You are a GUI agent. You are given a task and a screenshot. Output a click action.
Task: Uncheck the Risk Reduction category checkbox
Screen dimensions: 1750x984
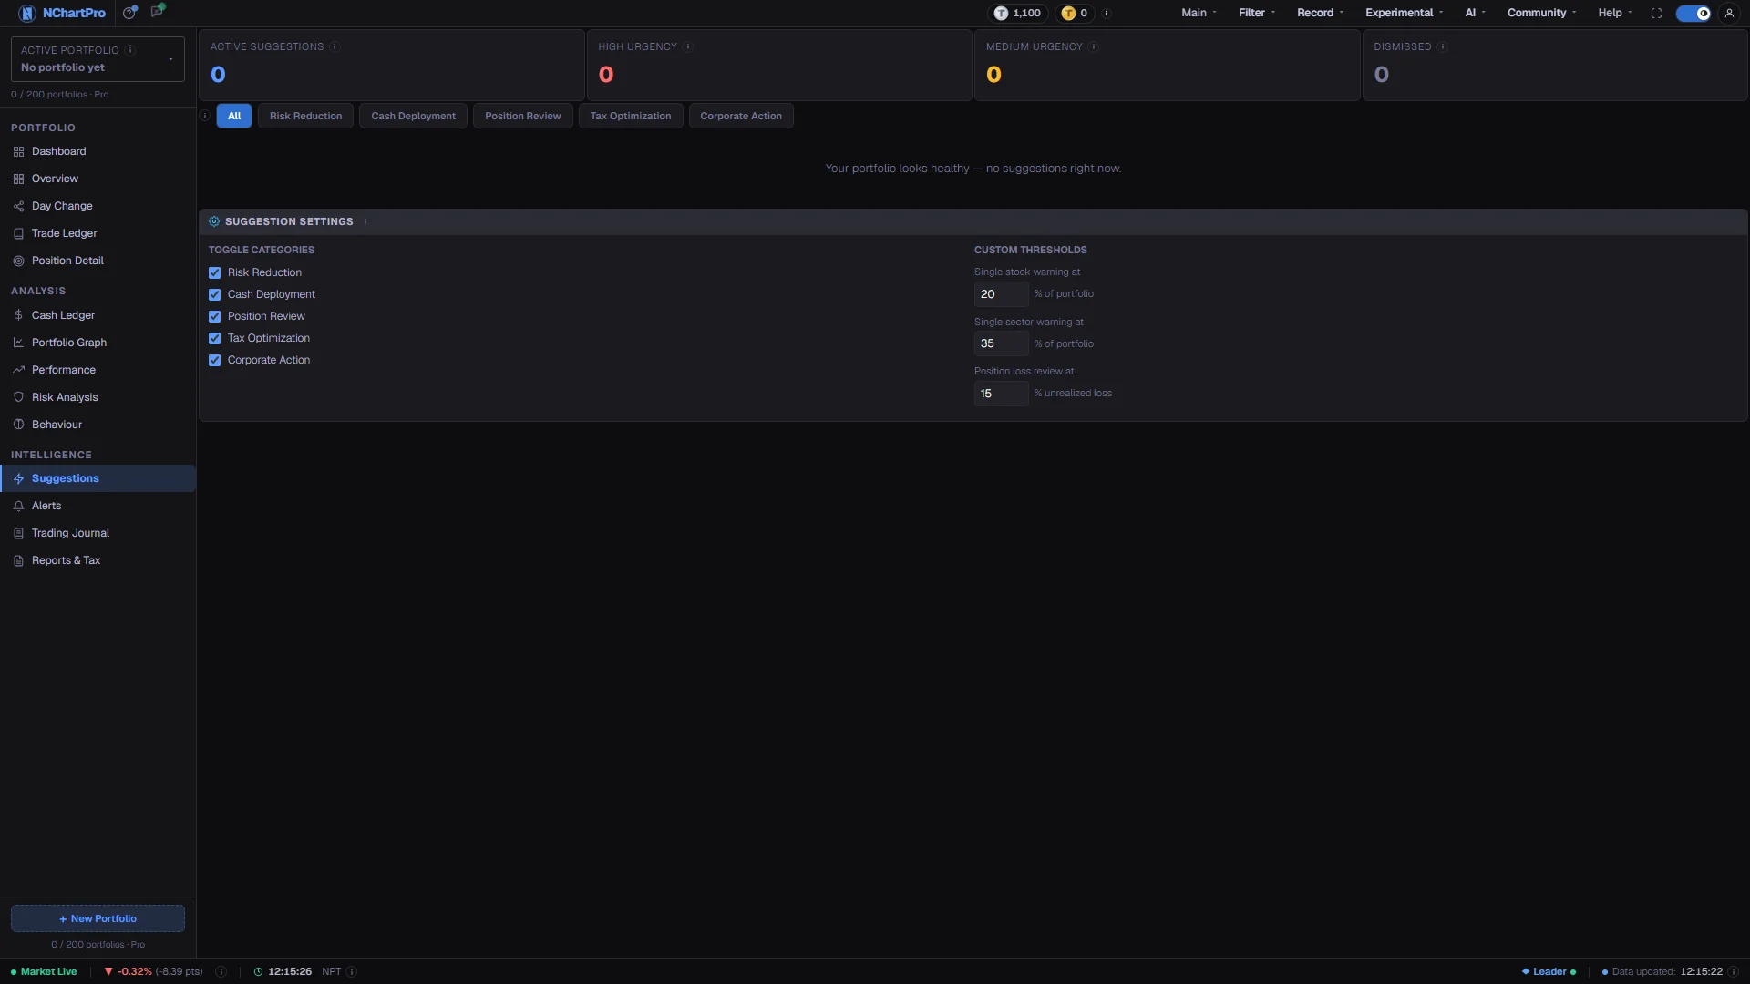click(x=215, y=272)
